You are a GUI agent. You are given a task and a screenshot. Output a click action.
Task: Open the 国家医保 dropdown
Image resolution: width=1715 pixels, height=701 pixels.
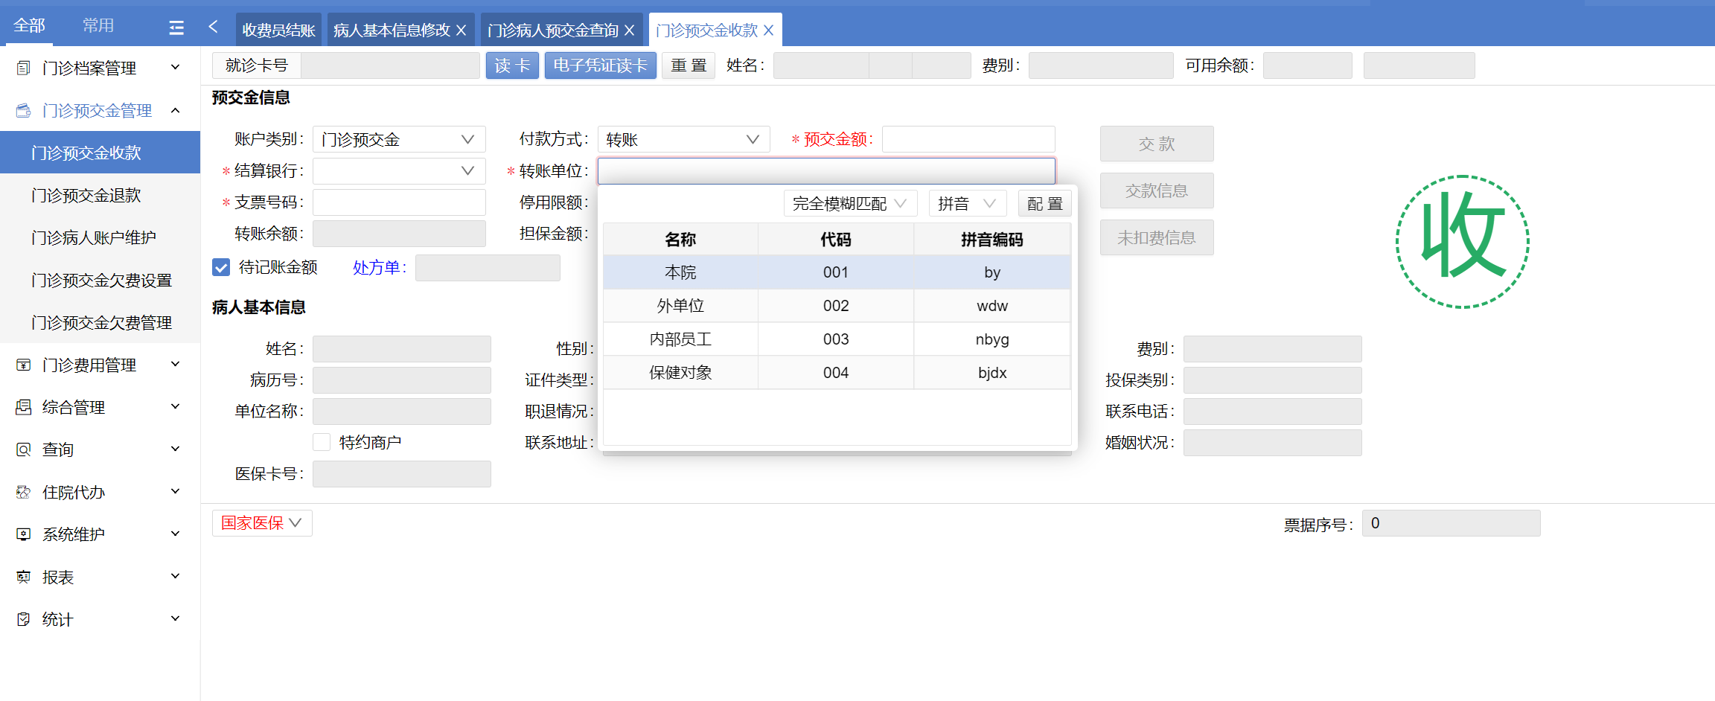pyautogui.click(x=262, y=523)
